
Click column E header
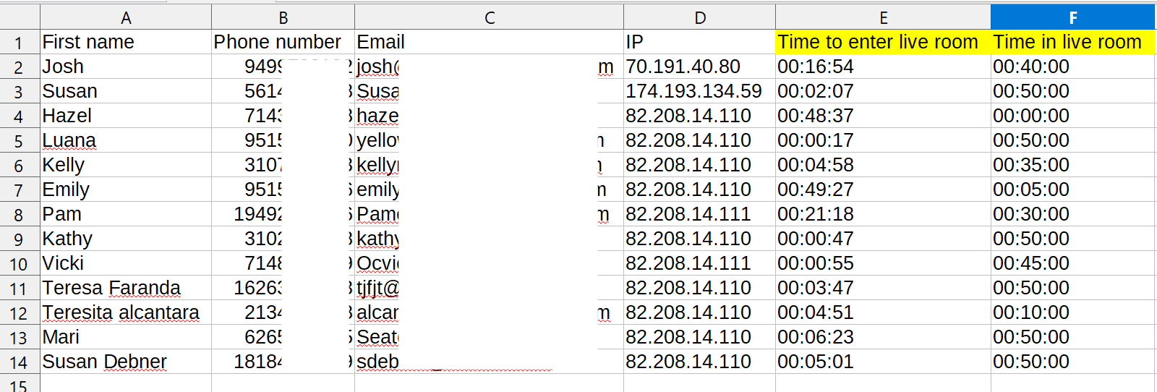883,17
